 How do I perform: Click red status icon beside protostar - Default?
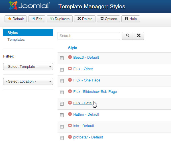(x=70, y=137)
